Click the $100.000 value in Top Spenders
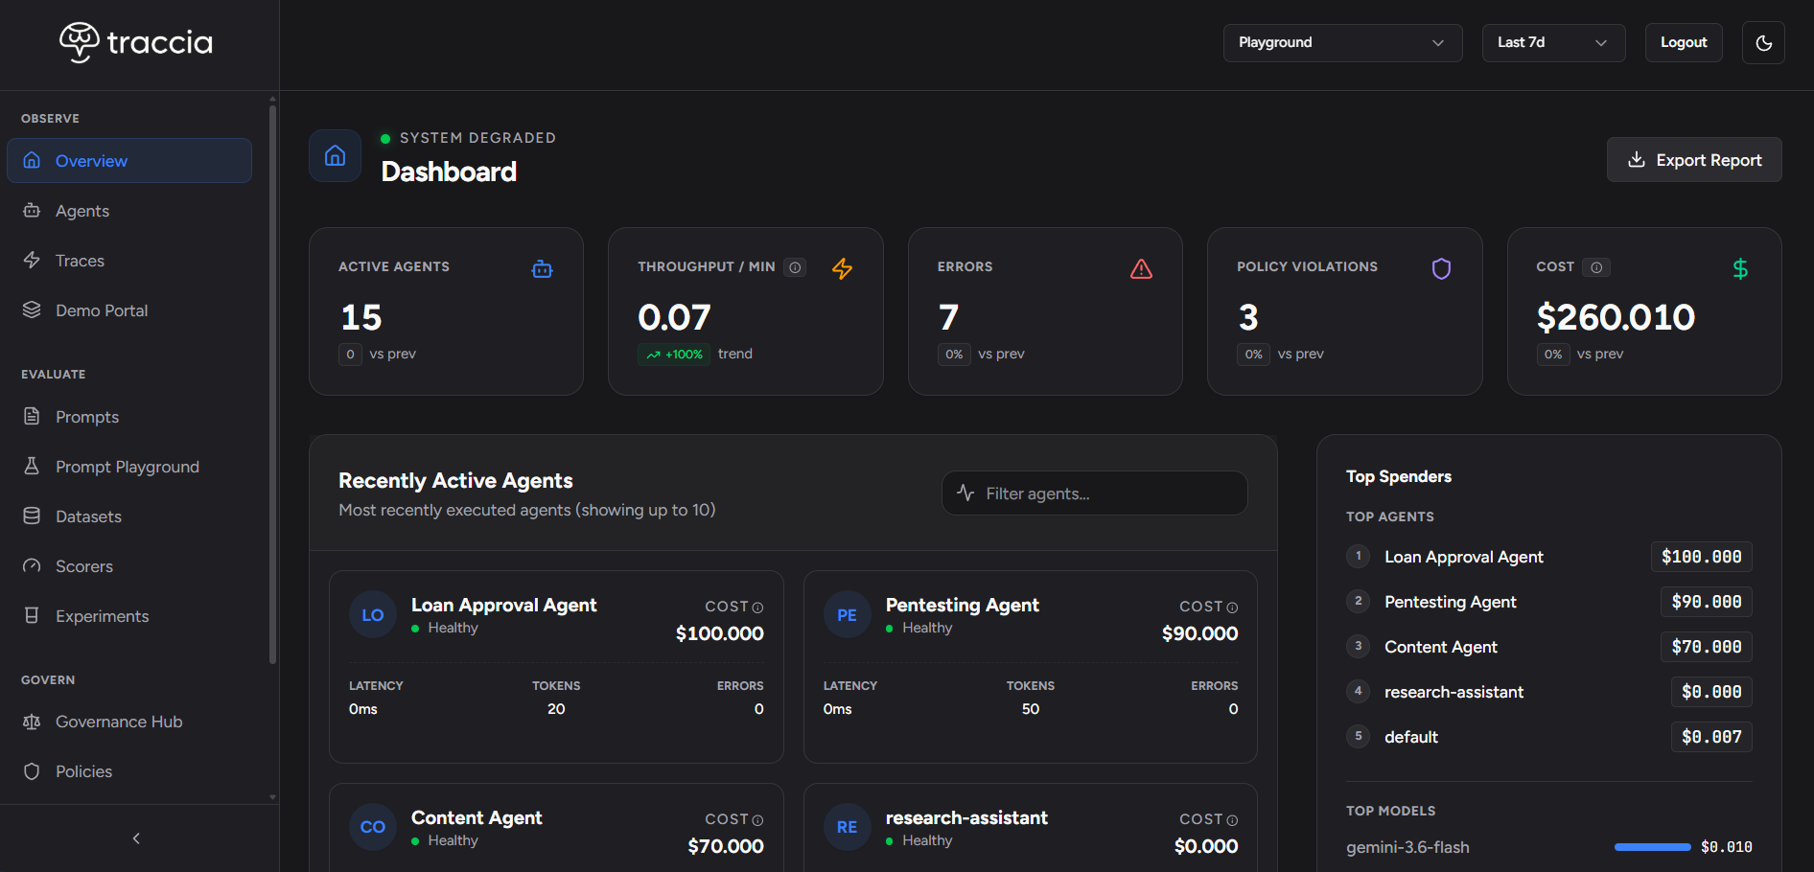Screen dimensions: 1814x872 1702,557
